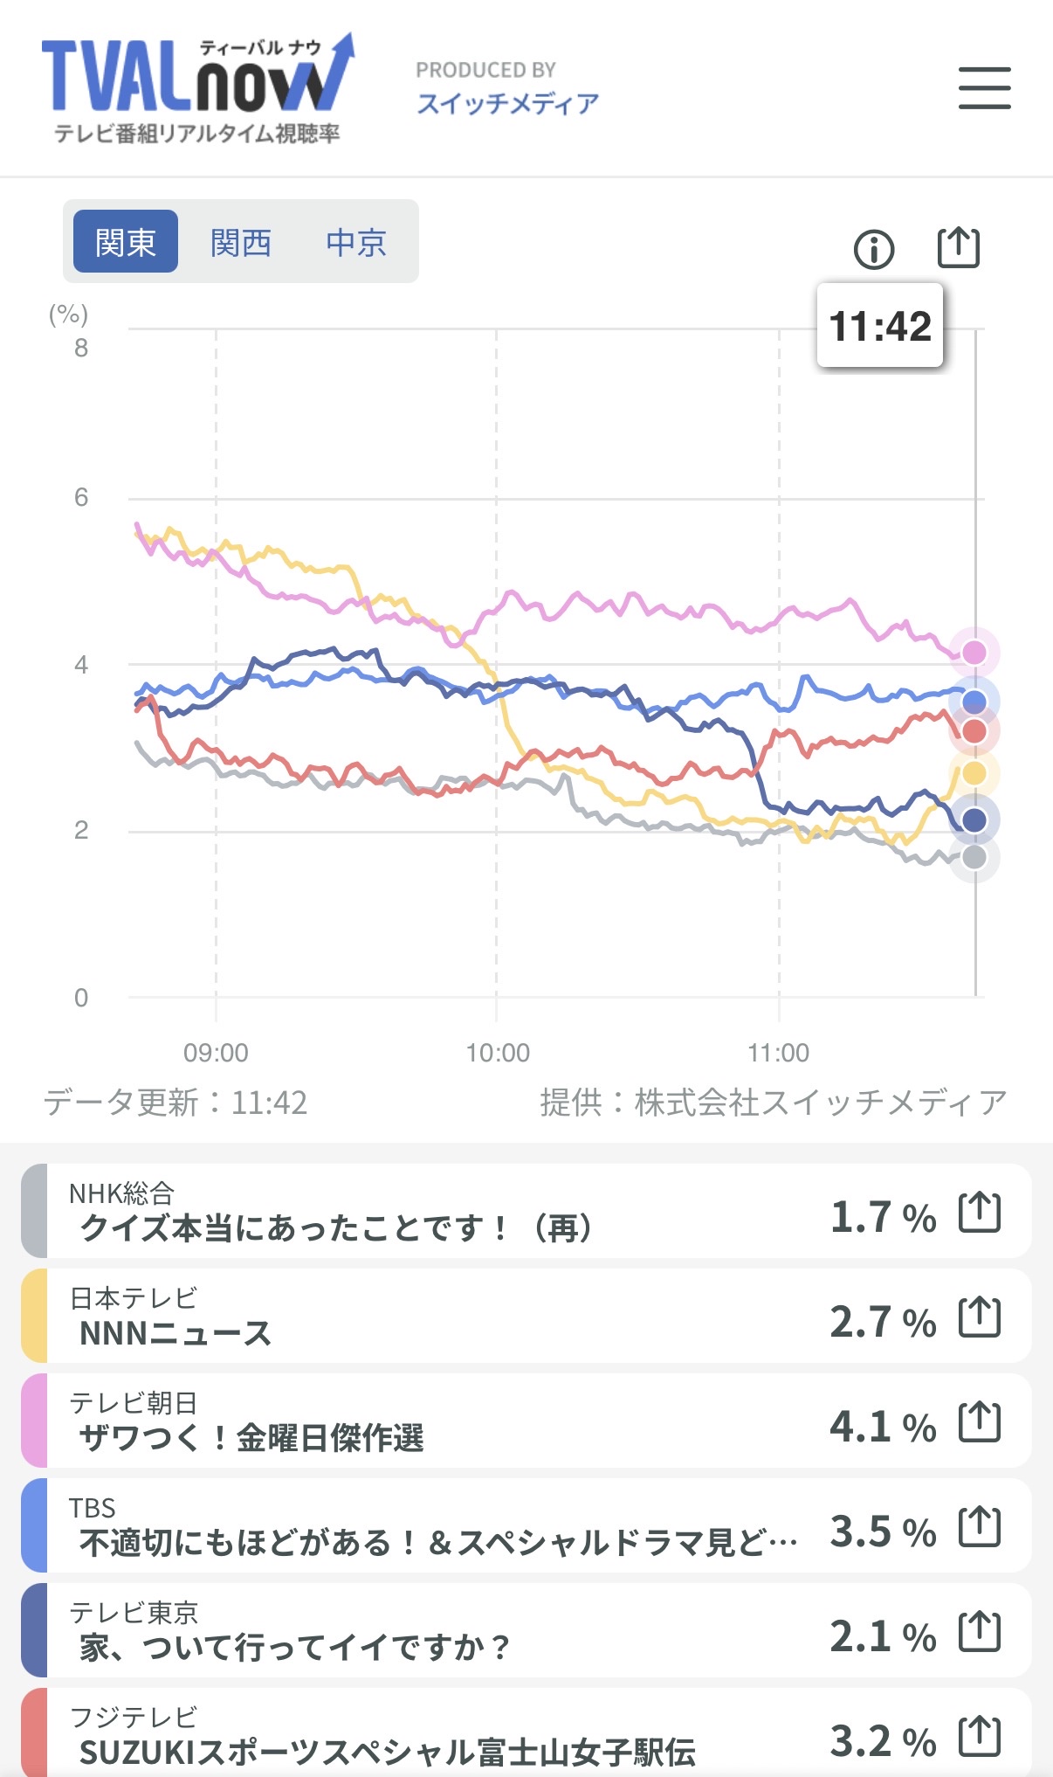The image size is (1053, 1777).
Task: Click the chart share icon
Action: pyautogui.click(x=958, y=248)
